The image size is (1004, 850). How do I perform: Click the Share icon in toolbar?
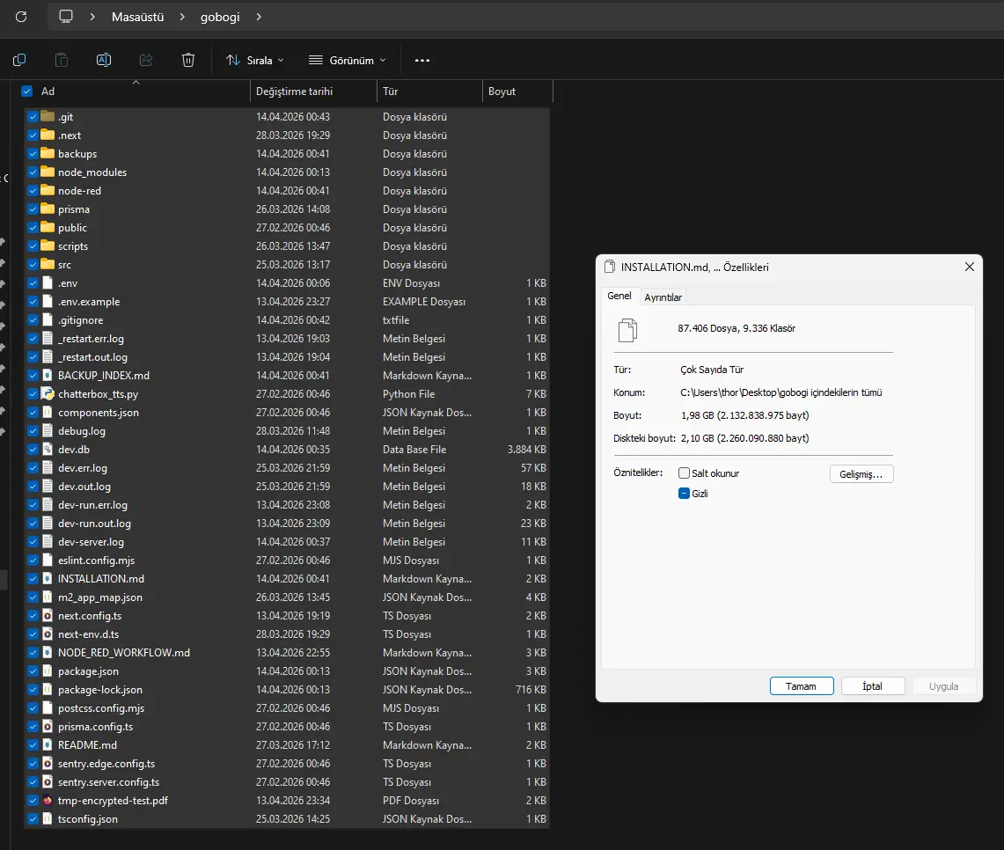point(146,60)
